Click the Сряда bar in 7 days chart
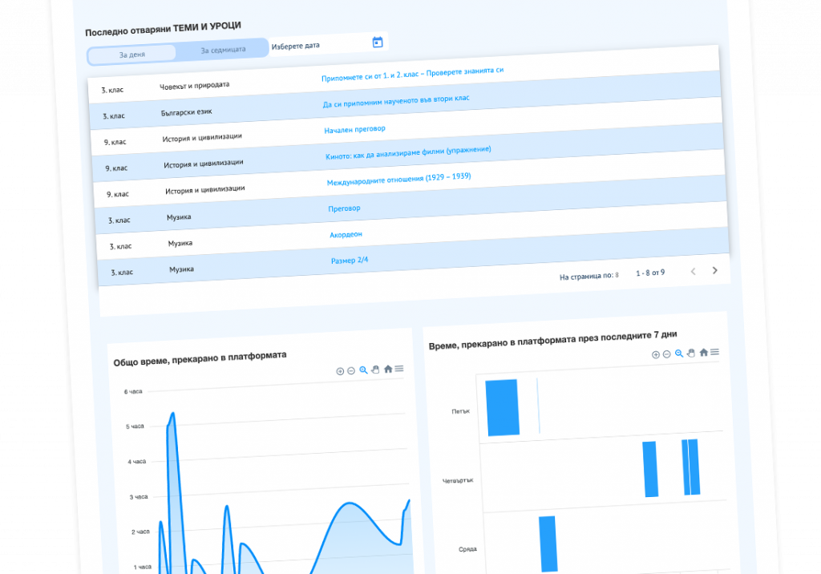The width and height of the screenshot is (821, 574). [548, 544]
